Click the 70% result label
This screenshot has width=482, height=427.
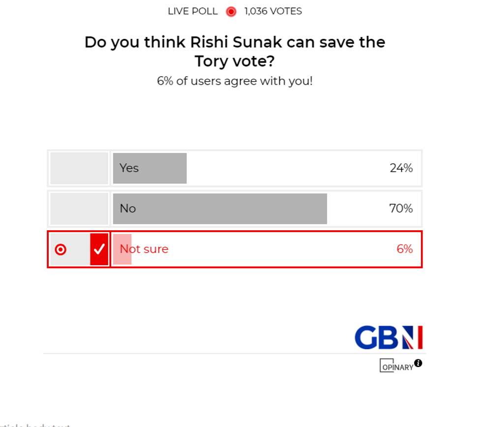401,208
